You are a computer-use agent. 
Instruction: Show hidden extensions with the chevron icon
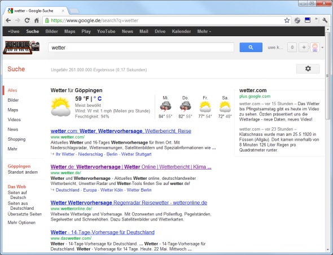click(317, 20)
